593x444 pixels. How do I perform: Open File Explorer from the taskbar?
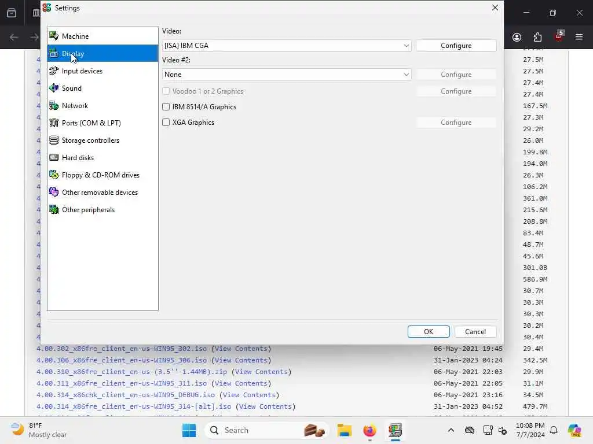pos(345,430)
